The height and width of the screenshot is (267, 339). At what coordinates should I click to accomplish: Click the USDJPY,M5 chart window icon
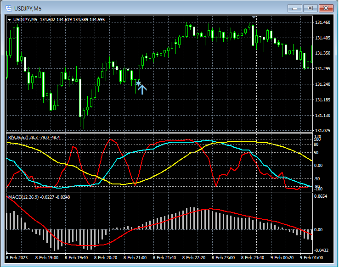(9, 8)
